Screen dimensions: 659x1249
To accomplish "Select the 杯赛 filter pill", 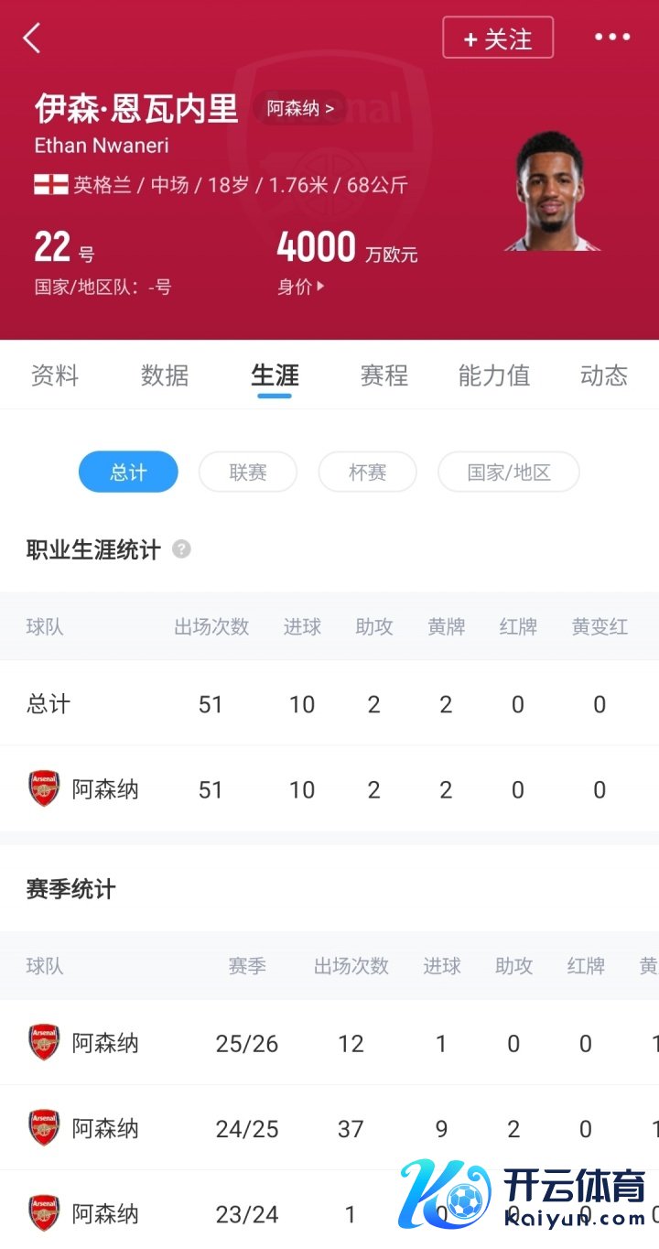I will [368, 472].
